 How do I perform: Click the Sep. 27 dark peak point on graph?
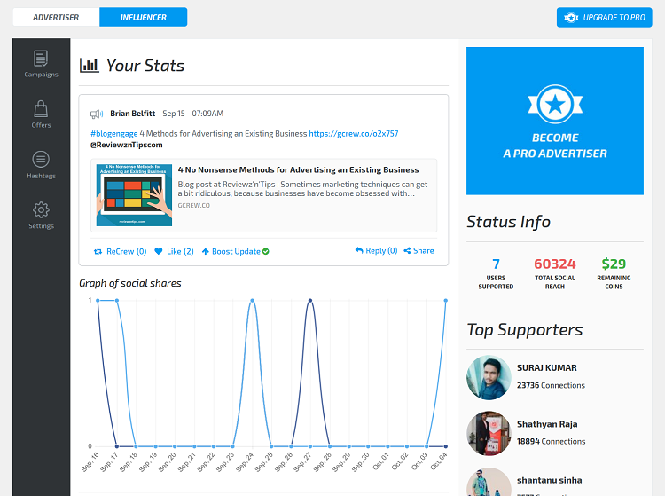click(310, 301)
